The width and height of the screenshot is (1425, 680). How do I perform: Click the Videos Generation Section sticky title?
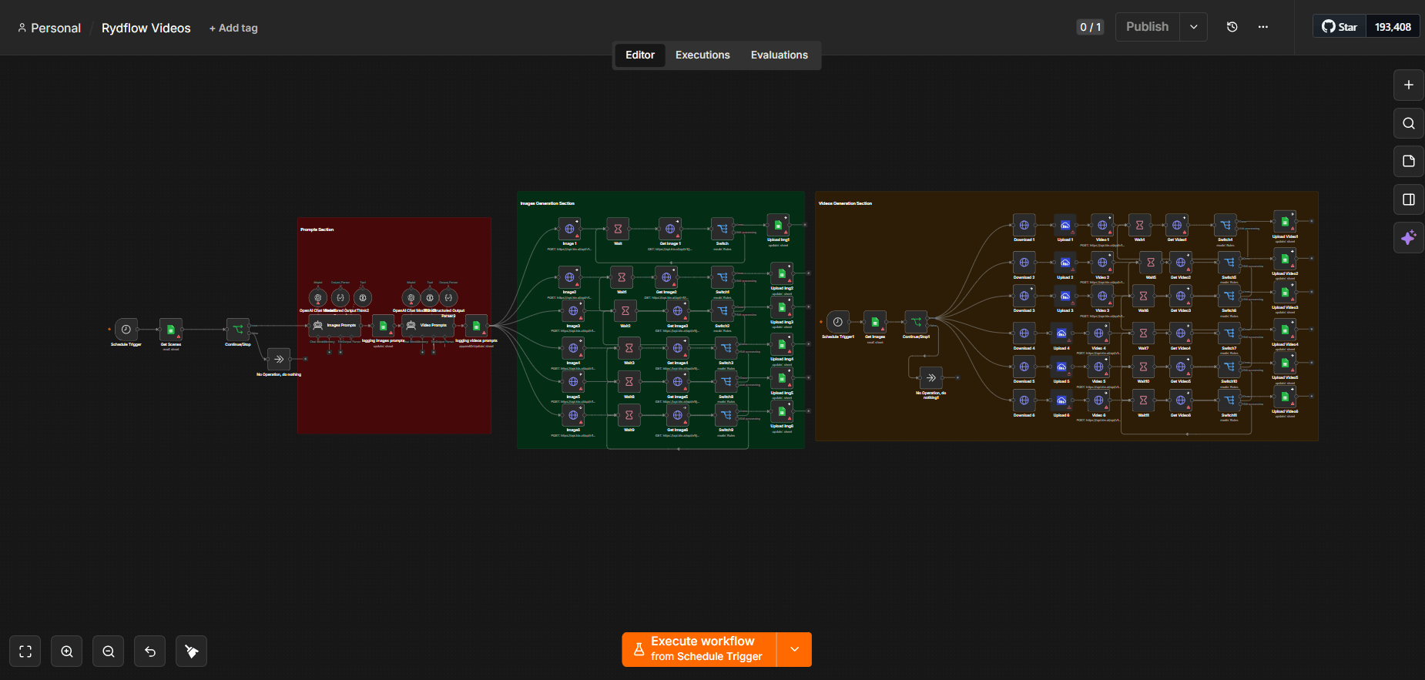[x=845, y=203]
